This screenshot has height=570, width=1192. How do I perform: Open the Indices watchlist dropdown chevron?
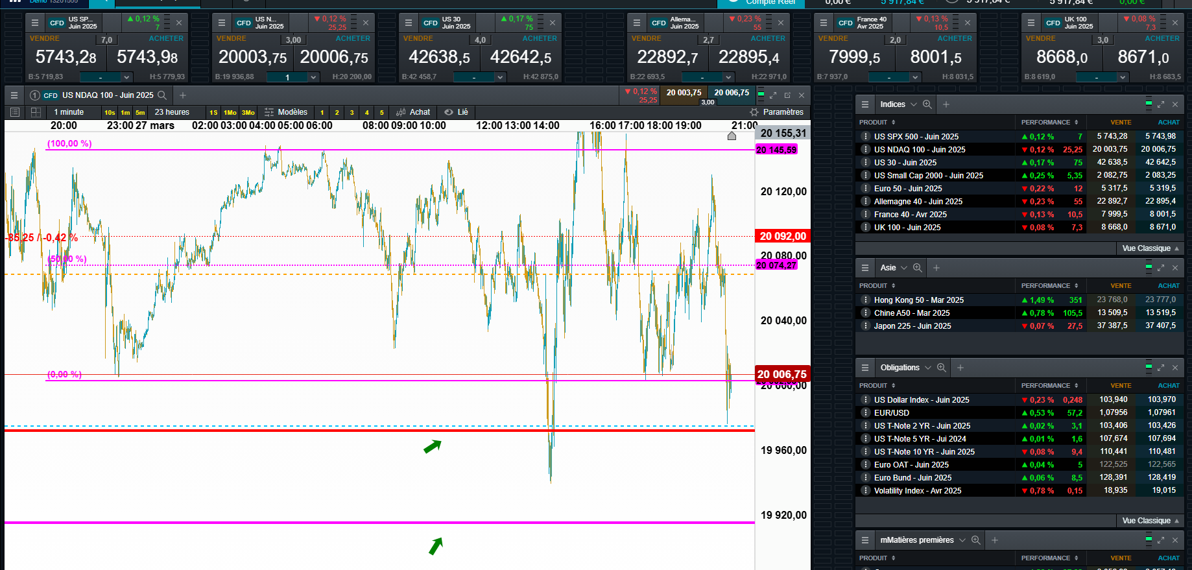pos(914,104)
